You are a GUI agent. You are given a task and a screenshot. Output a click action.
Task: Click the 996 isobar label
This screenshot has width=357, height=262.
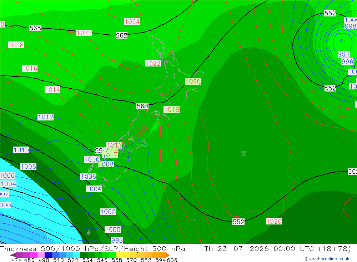(x=347, y=61)
